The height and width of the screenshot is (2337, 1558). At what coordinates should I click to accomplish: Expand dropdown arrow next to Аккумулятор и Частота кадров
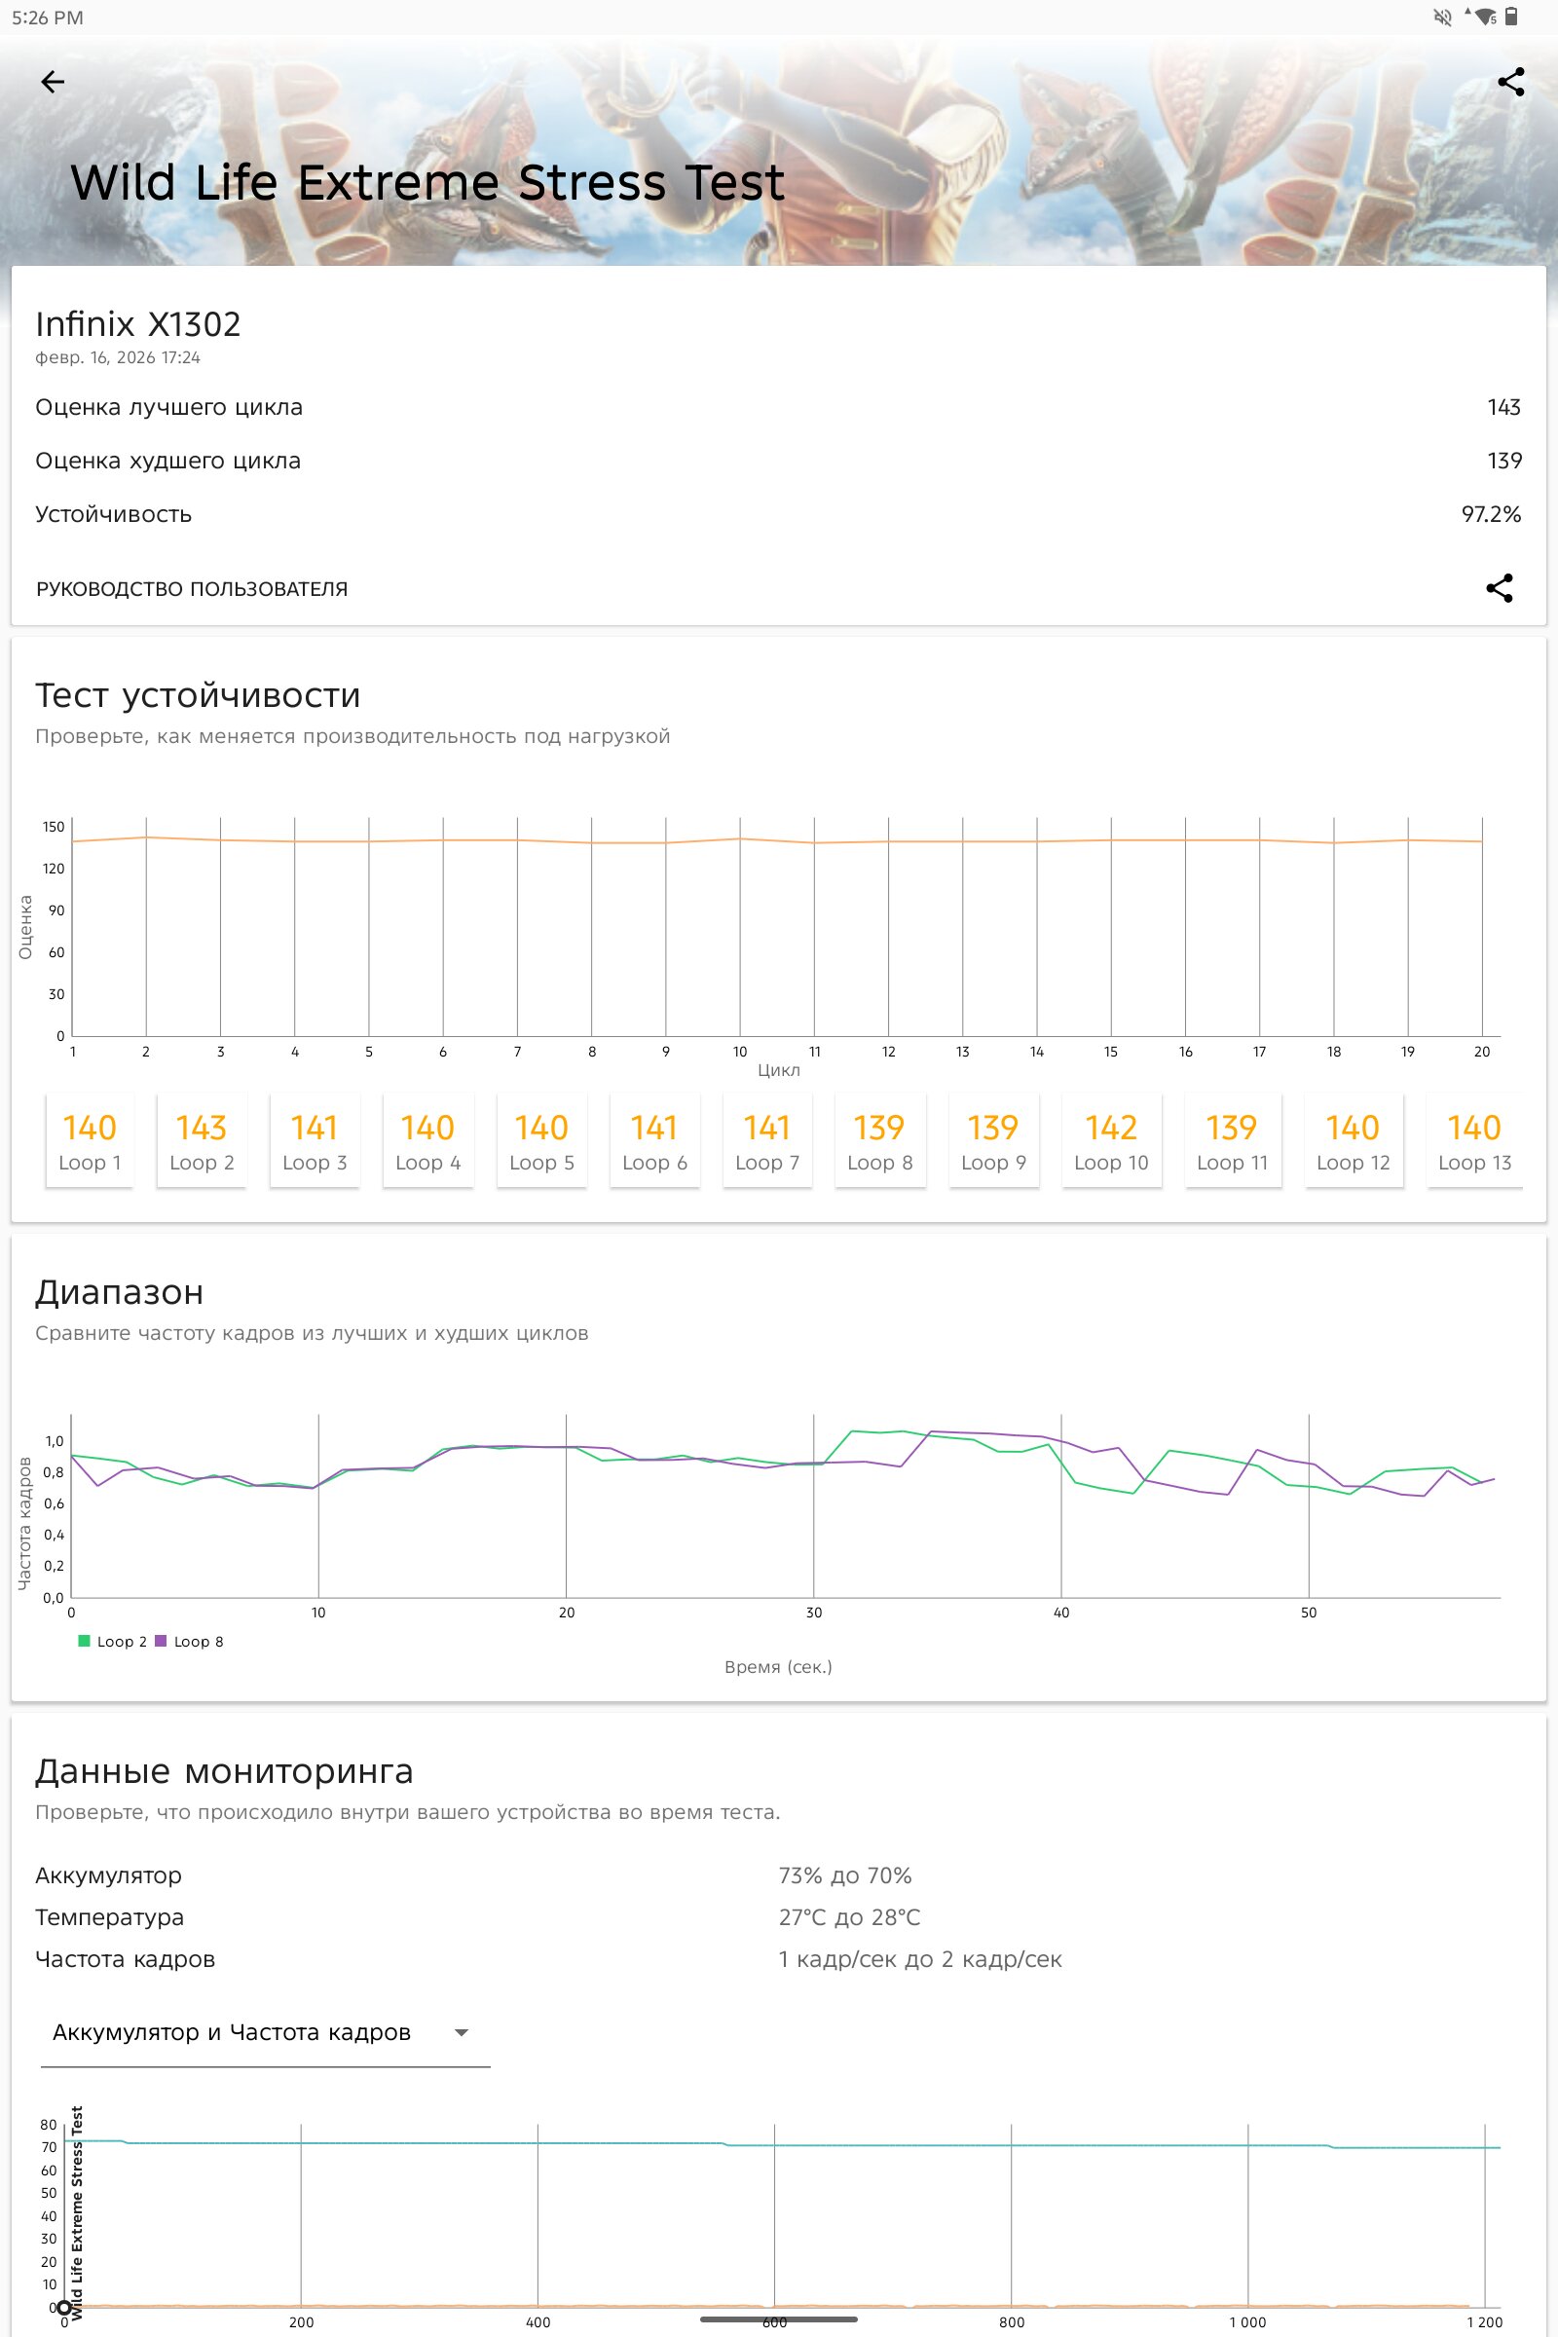[x=461, y=2033]
